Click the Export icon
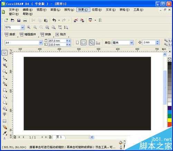173x151 pixels. 82,20
